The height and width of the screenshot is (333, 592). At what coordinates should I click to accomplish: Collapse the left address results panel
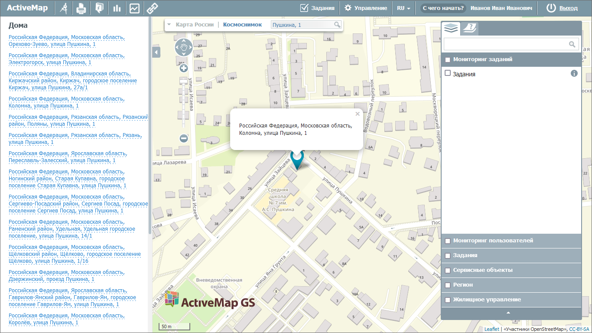point(156,52)
